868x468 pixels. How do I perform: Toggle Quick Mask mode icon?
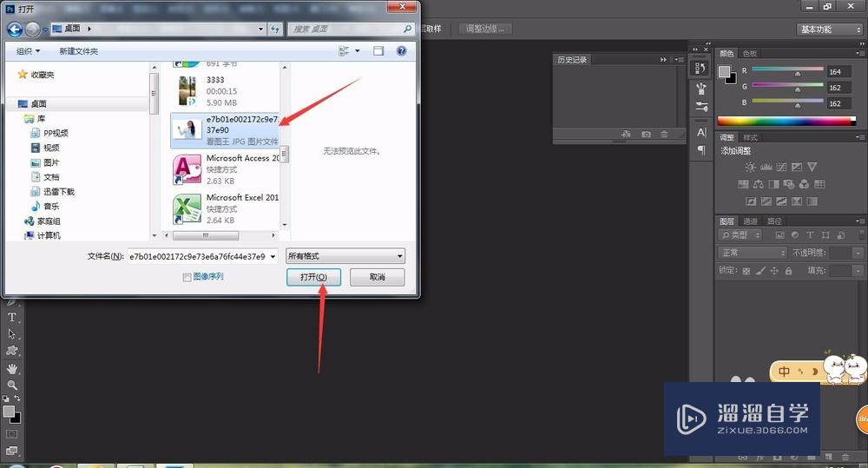coord(11,434)
